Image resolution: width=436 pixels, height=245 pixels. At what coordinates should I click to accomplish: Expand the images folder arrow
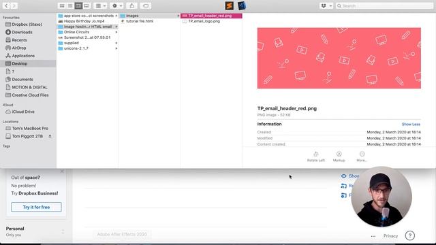pos(178,16)
